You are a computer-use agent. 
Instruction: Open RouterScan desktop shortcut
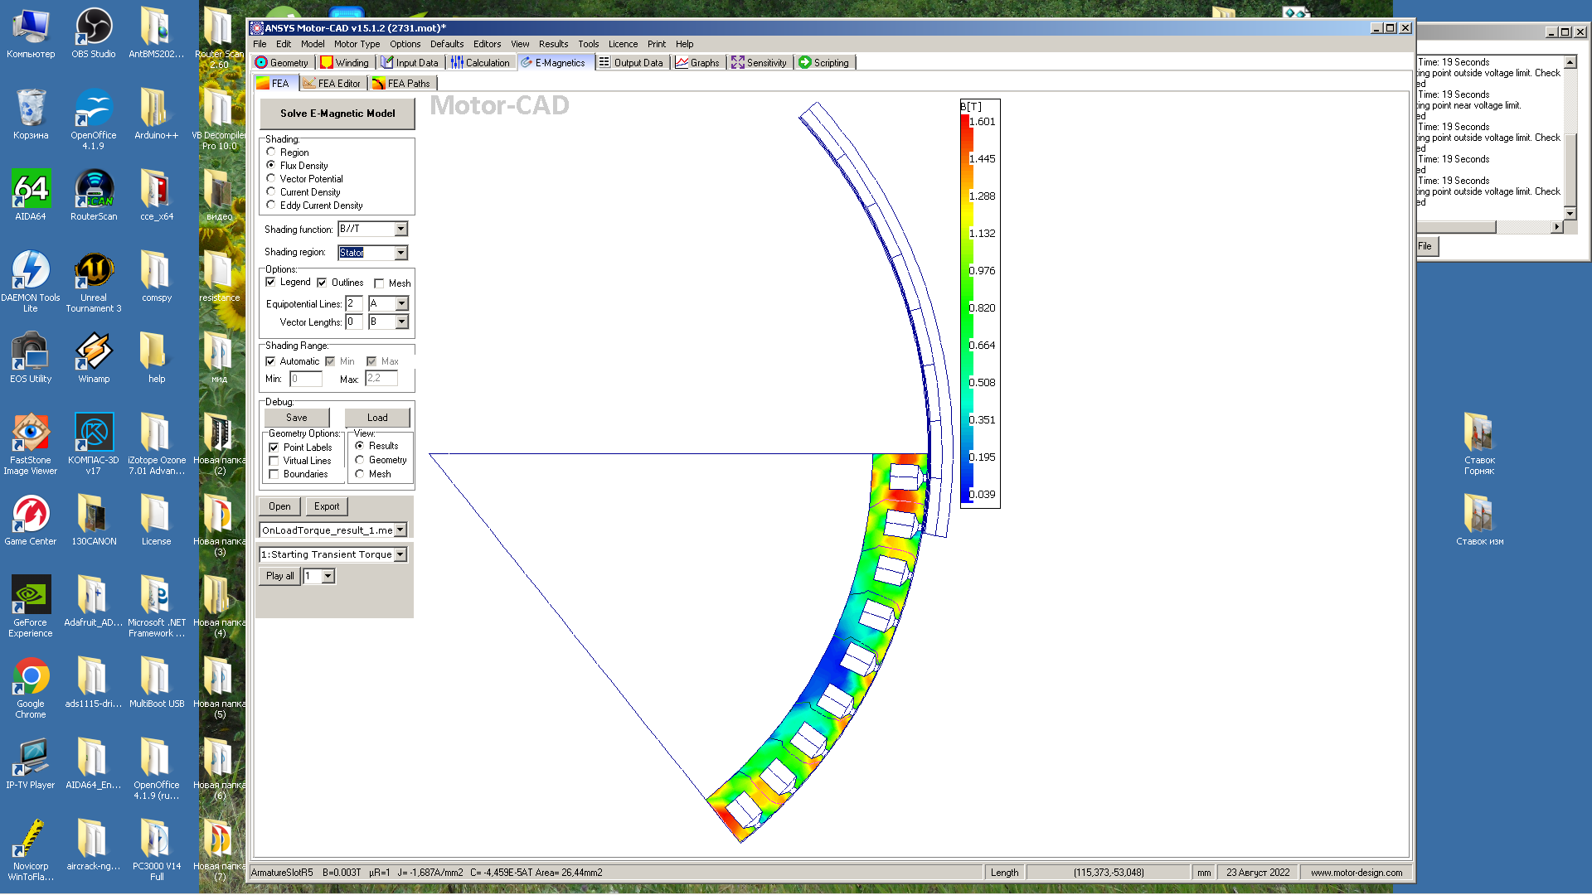(94, 196)
